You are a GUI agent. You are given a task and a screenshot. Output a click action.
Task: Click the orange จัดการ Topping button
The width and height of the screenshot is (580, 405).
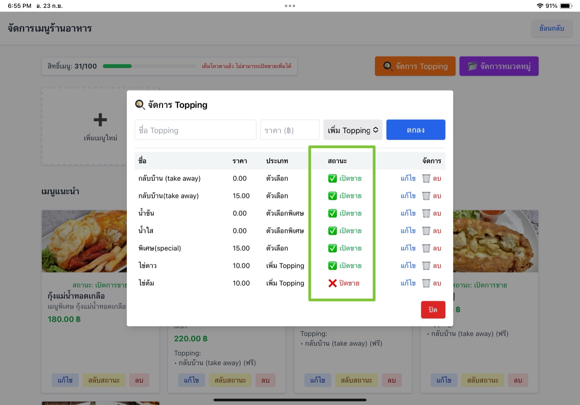[x=415, y=66]
